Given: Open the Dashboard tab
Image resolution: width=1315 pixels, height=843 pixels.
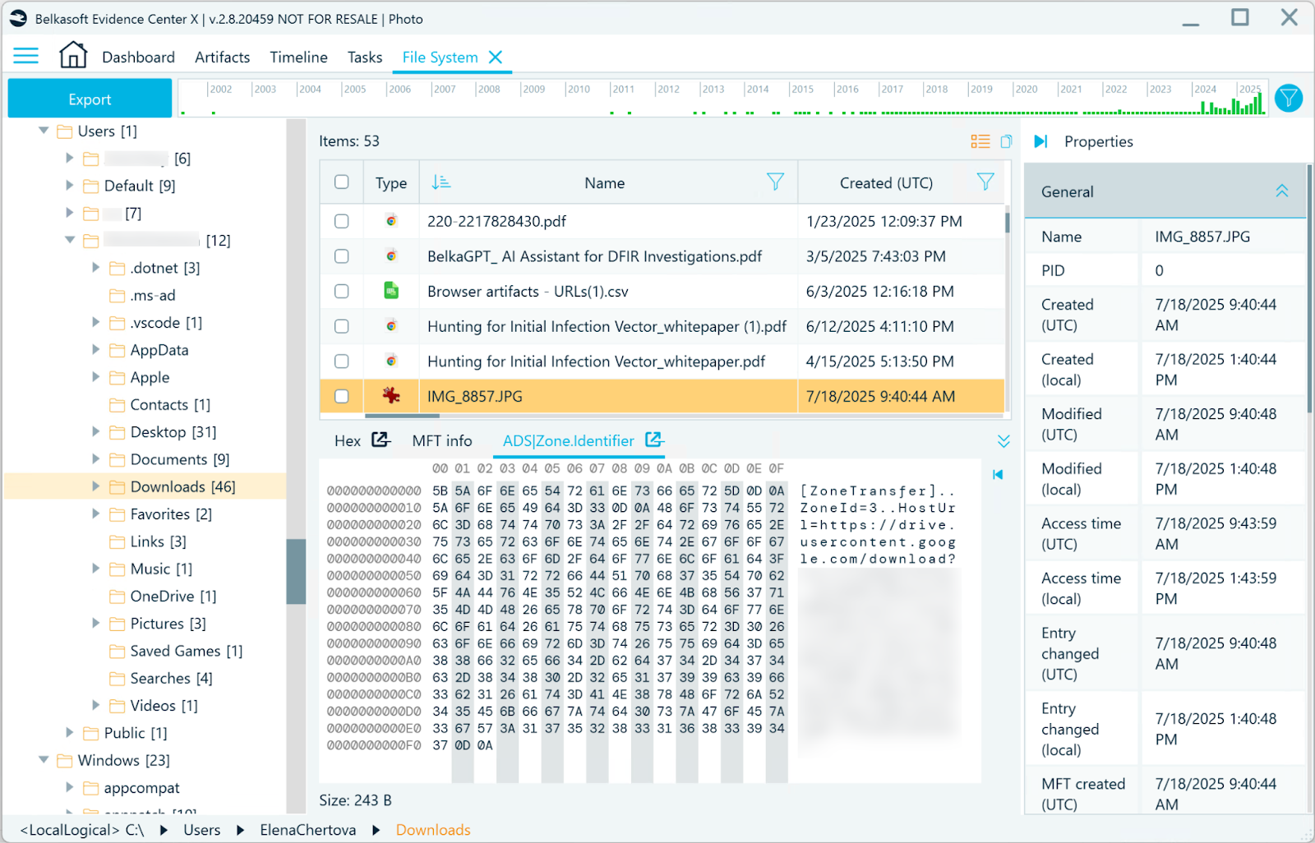Looking at the screenshot, I should point(138,57).
